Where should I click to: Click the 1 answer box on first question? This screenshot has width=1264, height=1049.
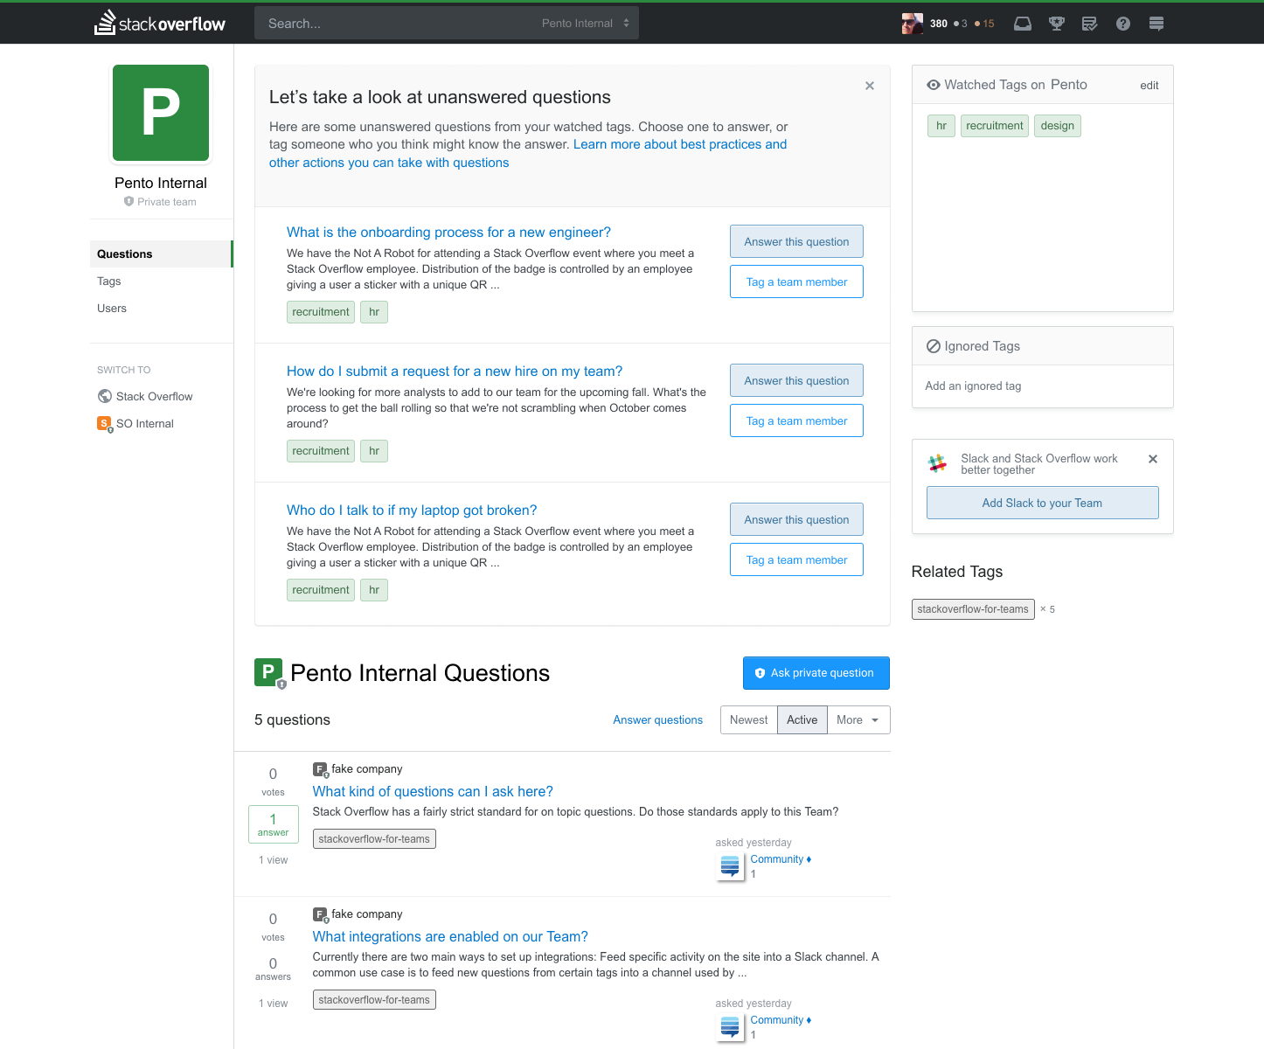point(274,825)
